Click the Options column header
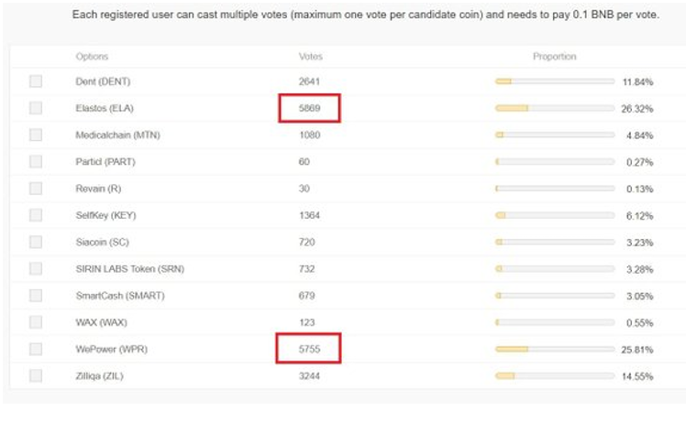 tap(92, 57)
